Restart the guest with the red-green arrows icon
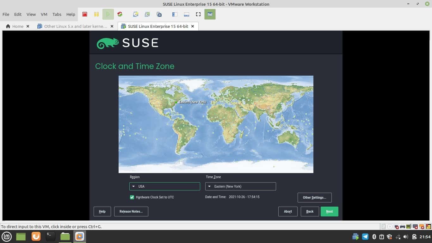Screen dimensions: 432x243 coord(120,14)
